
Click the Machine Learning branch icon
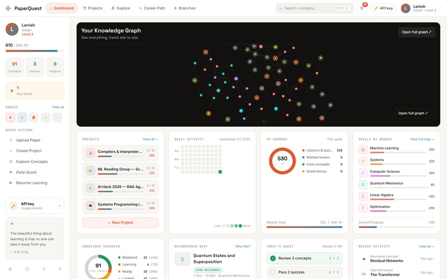coord(363,149)
